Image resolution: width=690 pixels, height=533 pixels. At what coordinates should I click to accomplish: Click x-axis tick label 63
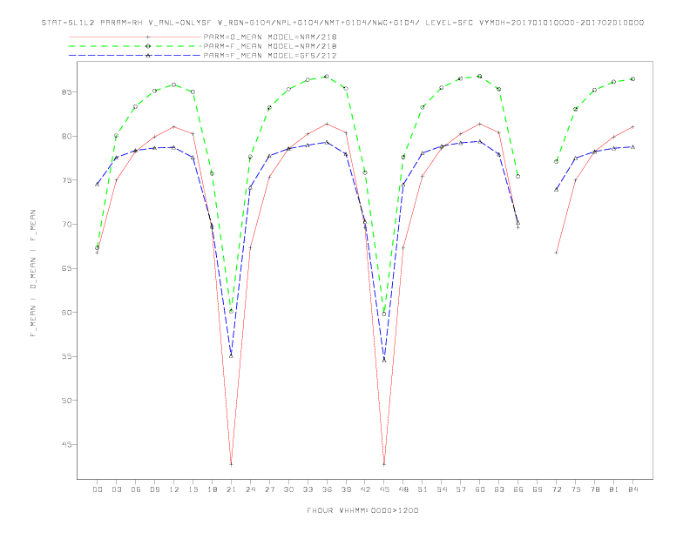[499, 489]
